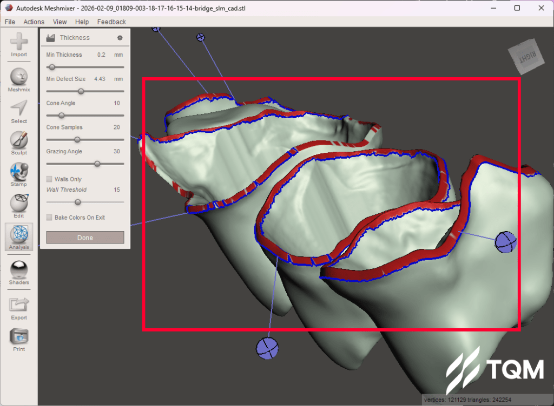Check Bake Colors On Exit
Viewport: 554px width, 406px height.
coord(50,218)
